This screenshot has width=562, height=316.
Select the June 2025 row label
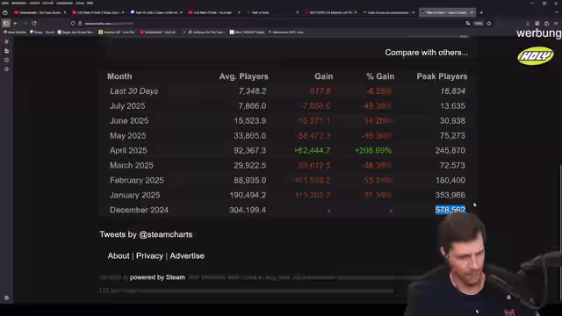click(129, 121)
